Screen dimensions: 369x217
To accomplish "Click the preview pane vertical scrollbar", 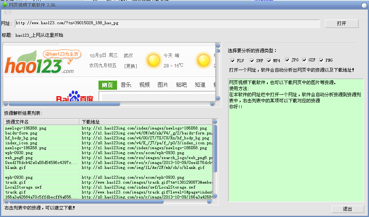I will [x=218, y=72].
